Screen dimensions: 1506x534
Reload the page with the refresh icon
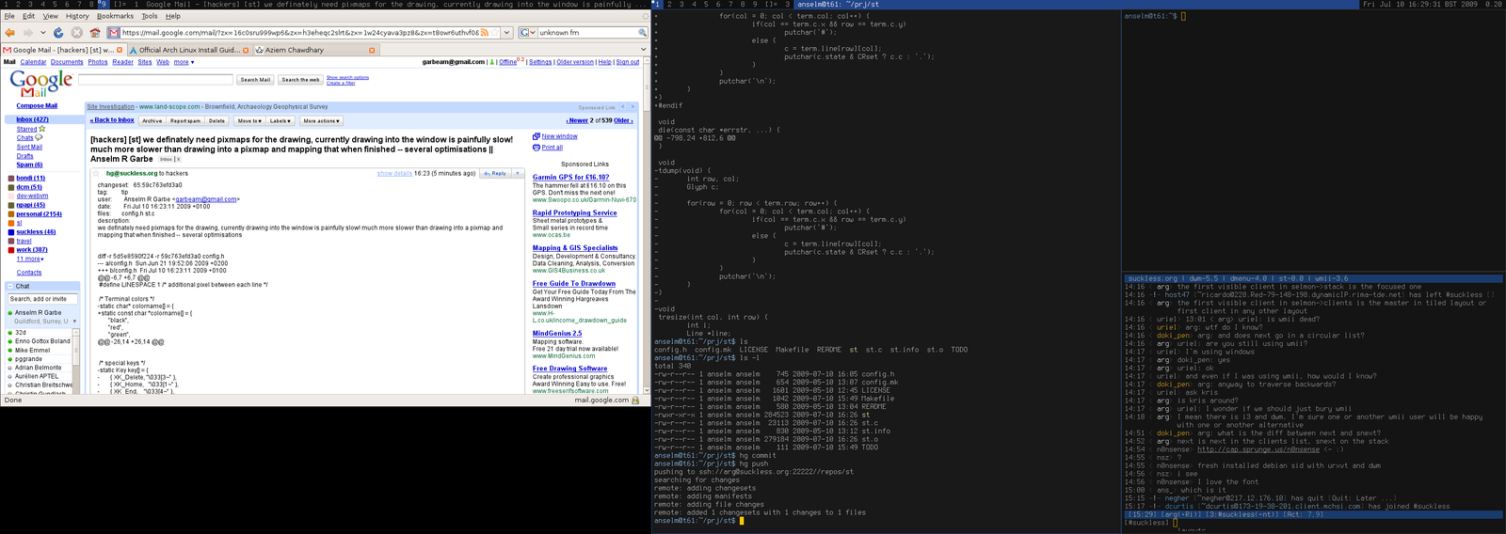click(58, 33)
